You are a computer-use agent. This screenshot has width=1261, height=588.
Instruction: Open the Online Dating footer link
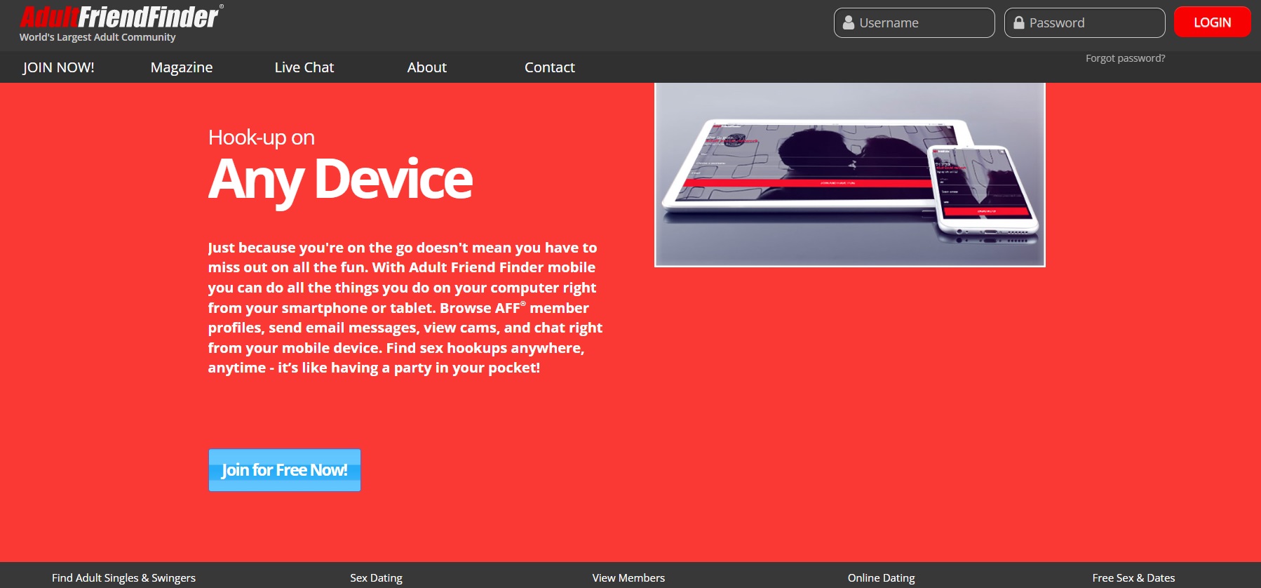(882, 578)
